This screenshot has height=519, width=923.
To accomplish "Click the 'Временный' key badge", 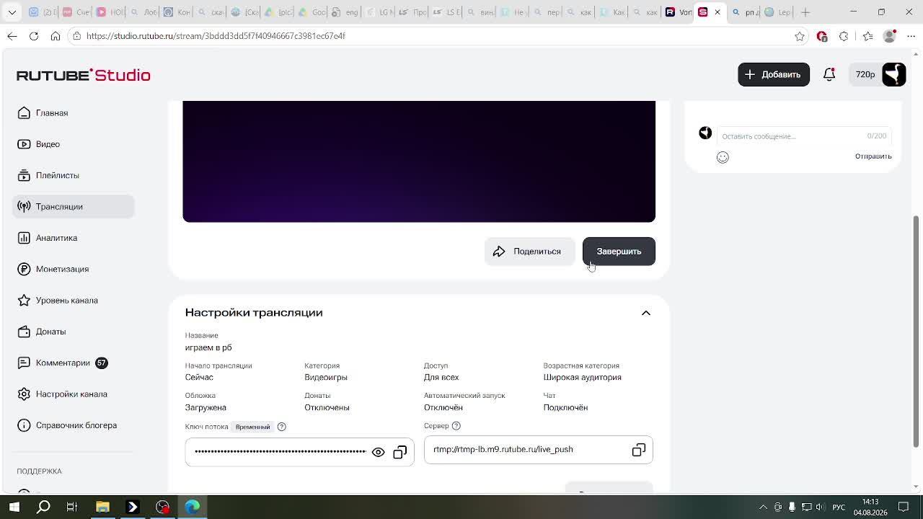I will (252, 427).
